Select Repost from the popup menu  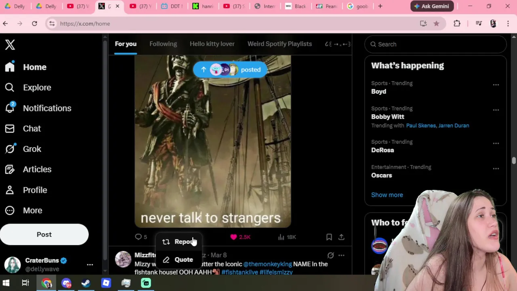pos(179,242)
